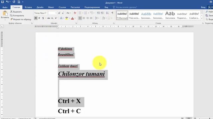Screen dimensions: 213x119
Task: Click Copy (Копировать) button
Action: click(x=17, y=16)
